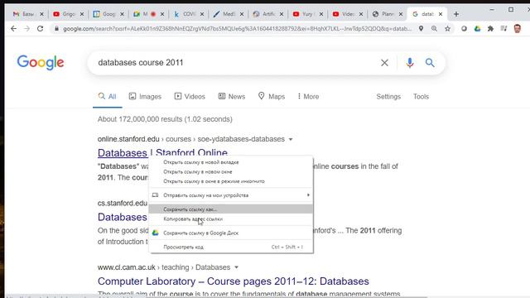Start voice search with the microphone
Image resolution: width=530 pixels, height=298 pixels.
tap(410, 63)
